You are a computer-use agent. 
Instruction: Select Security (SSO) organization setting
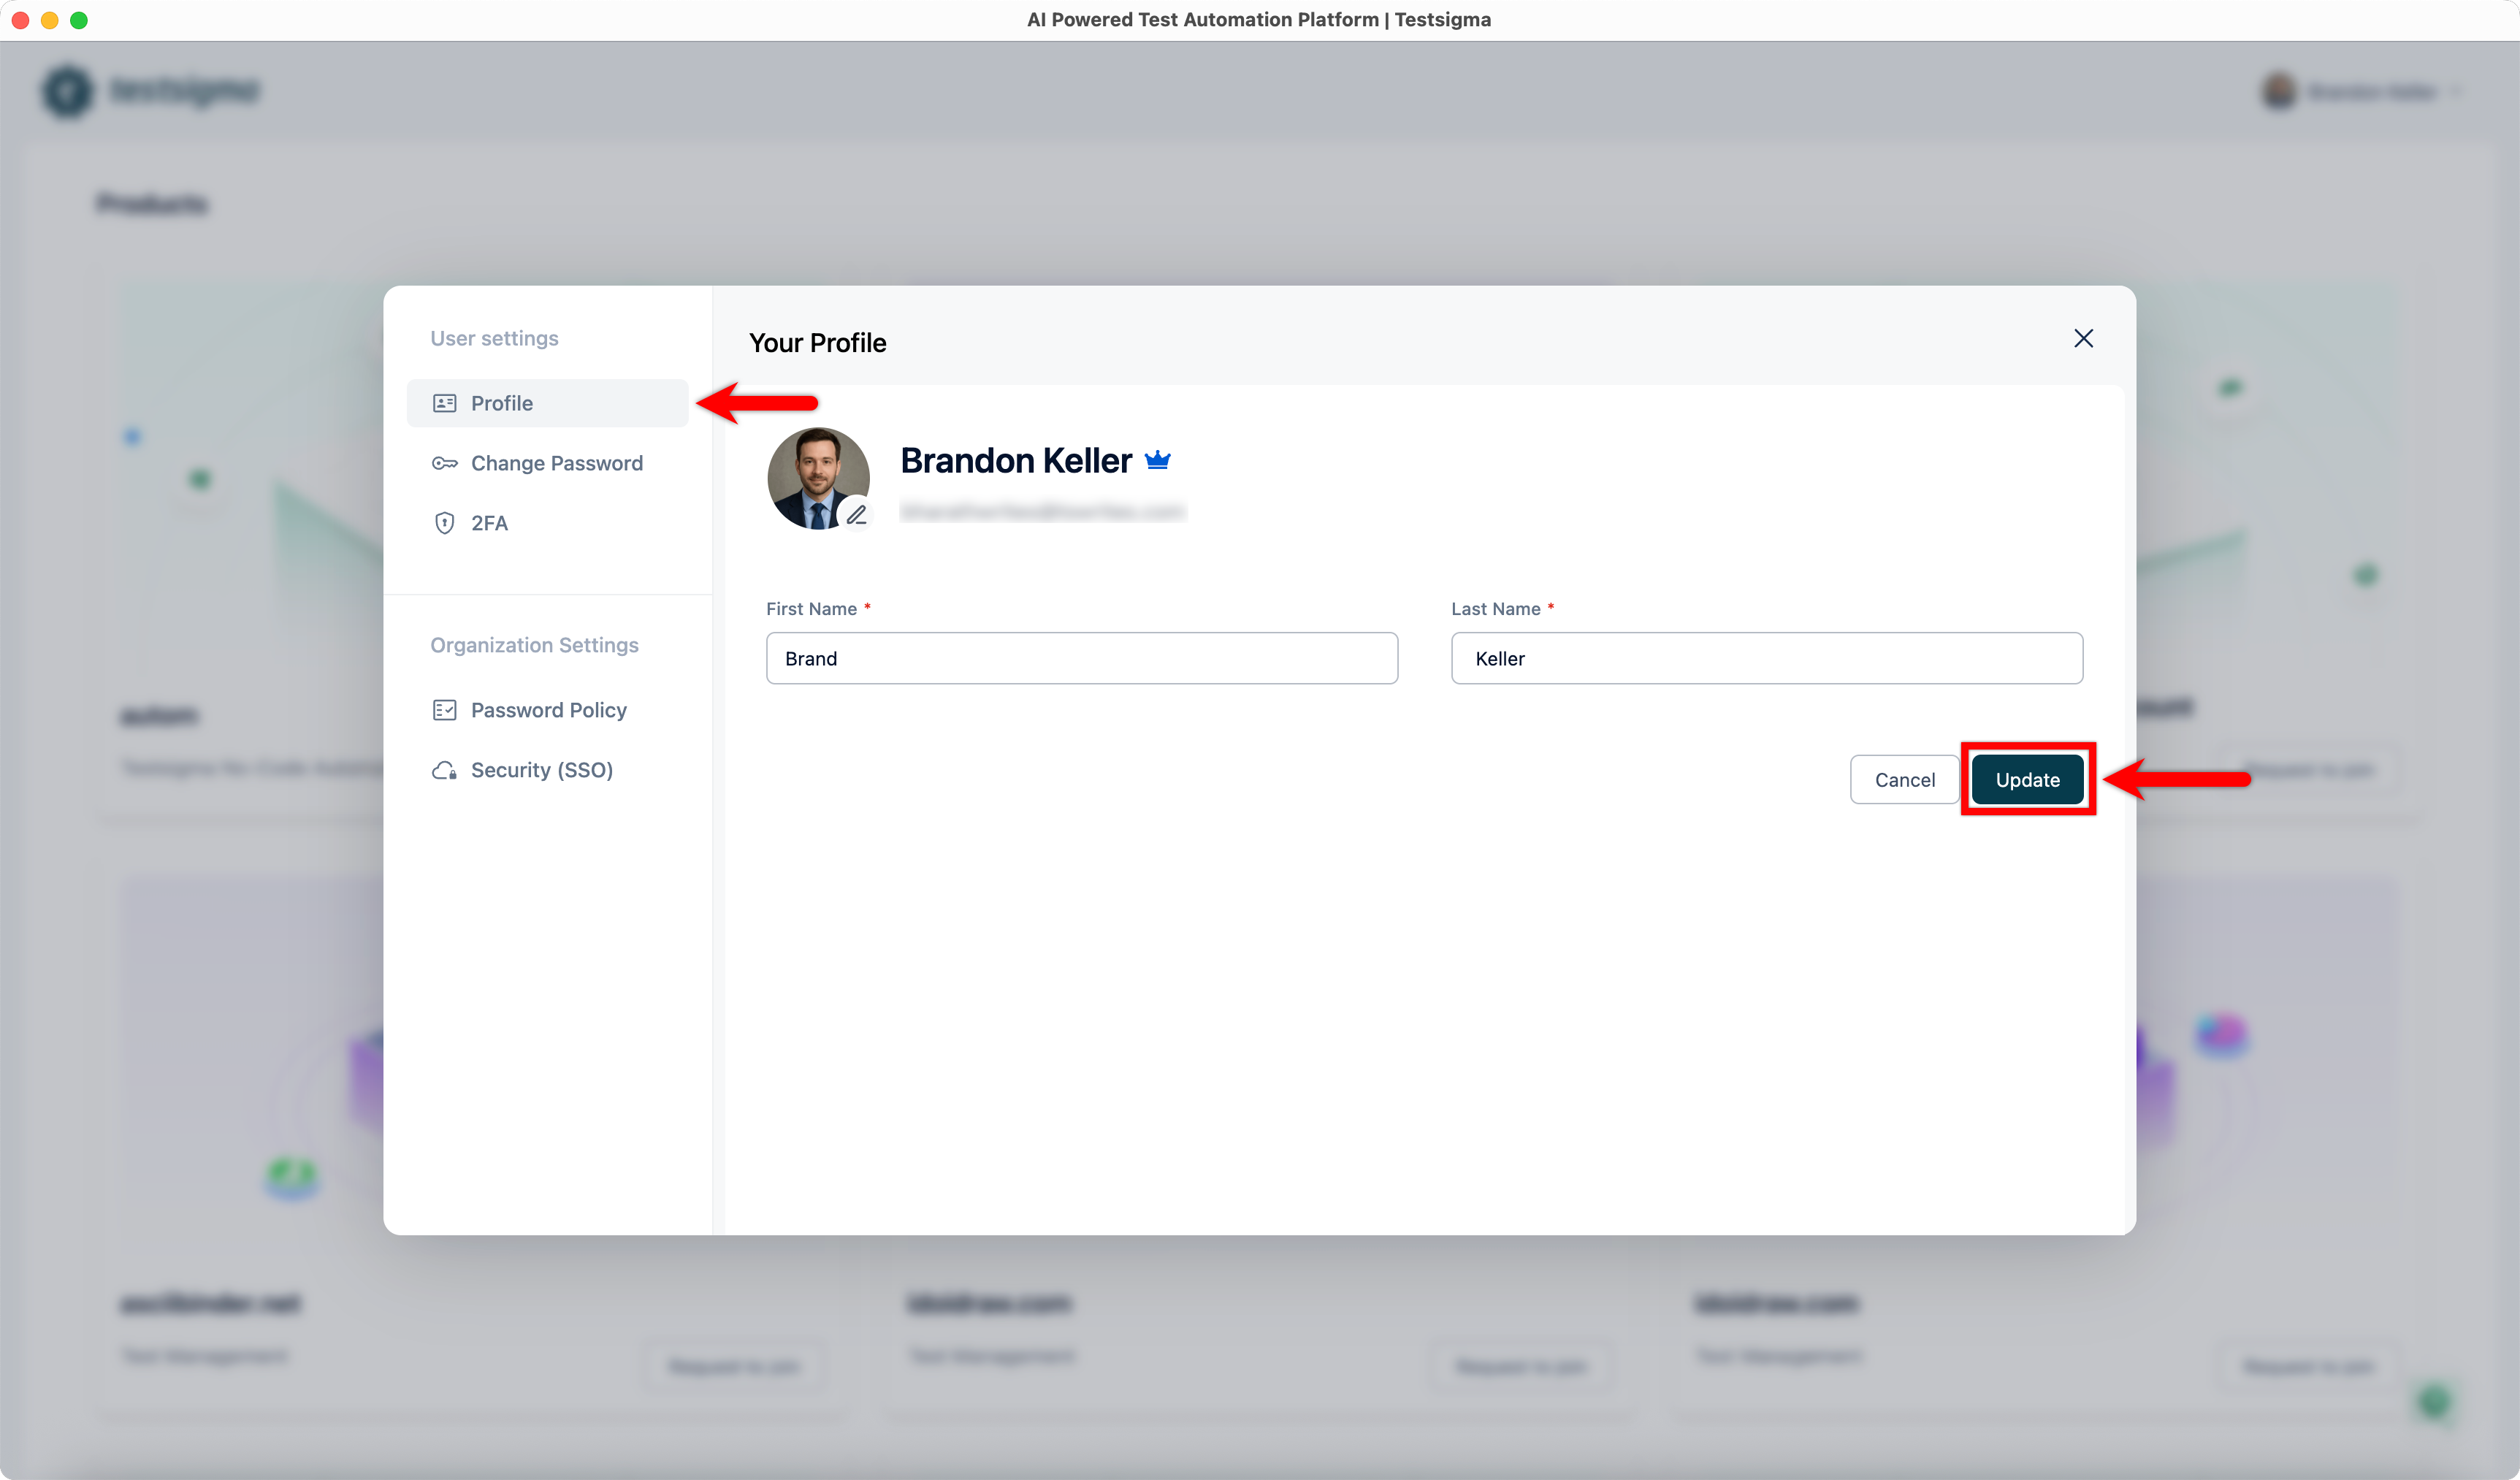coord(541,770)
